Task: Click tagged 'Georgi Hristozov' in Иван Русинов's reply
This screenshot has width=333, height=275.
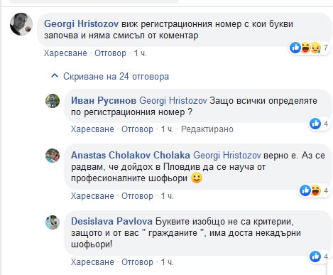Action: click(x=173, y=101)
